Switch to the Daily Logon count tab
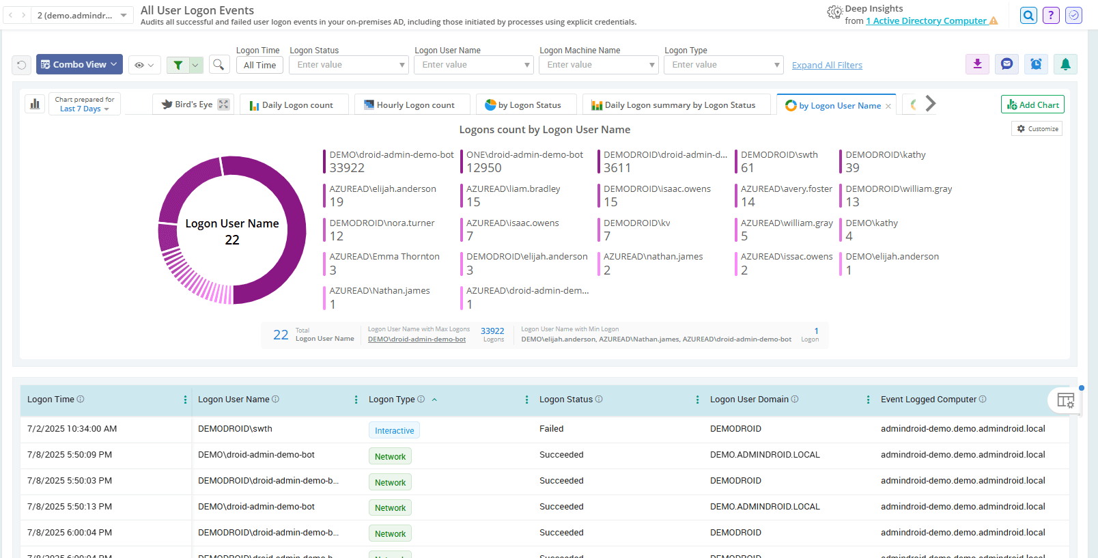1098x558 pixels. 294,105
